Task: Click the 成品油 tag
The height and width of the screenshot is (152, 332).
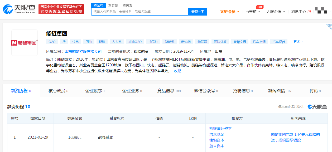Action: [x=153, y=42]
